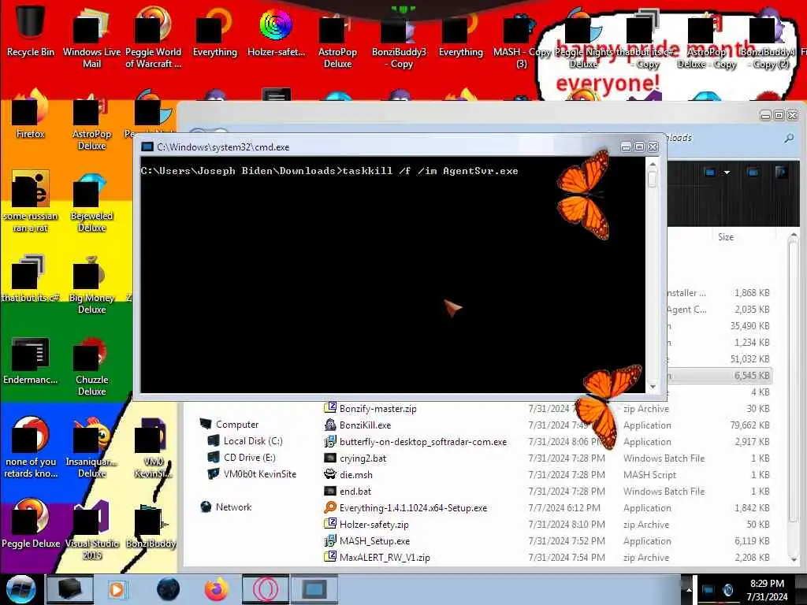Select the crying2.bat file
Image resolution: width=807 pixels, height=605 pixels.
tap(363, 458)
